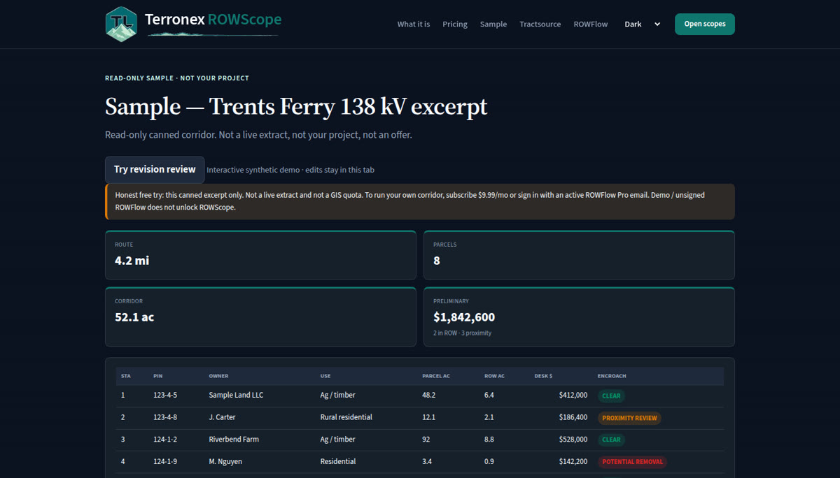840x478 pixels.
Task: Click the $142,200 desk value
Action: tap(573, 461)
